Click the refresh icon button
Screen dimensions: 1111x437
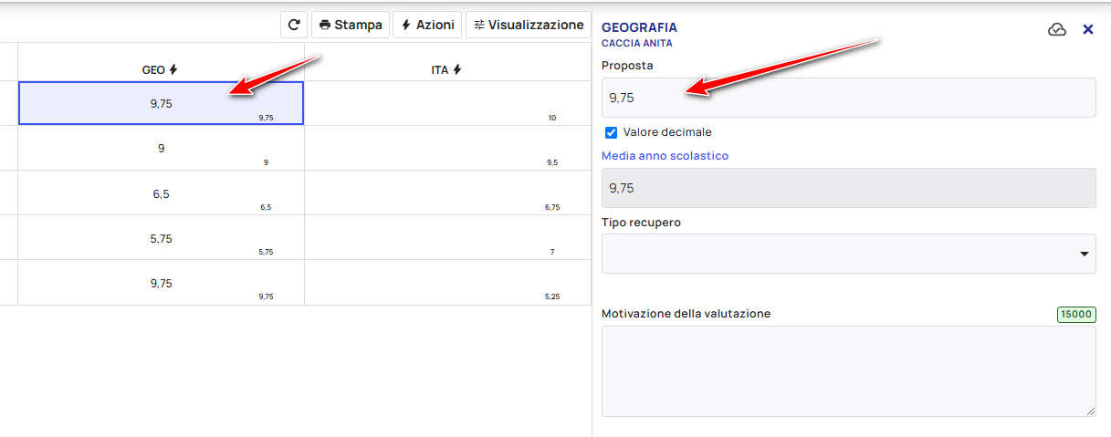coord(293,25)
